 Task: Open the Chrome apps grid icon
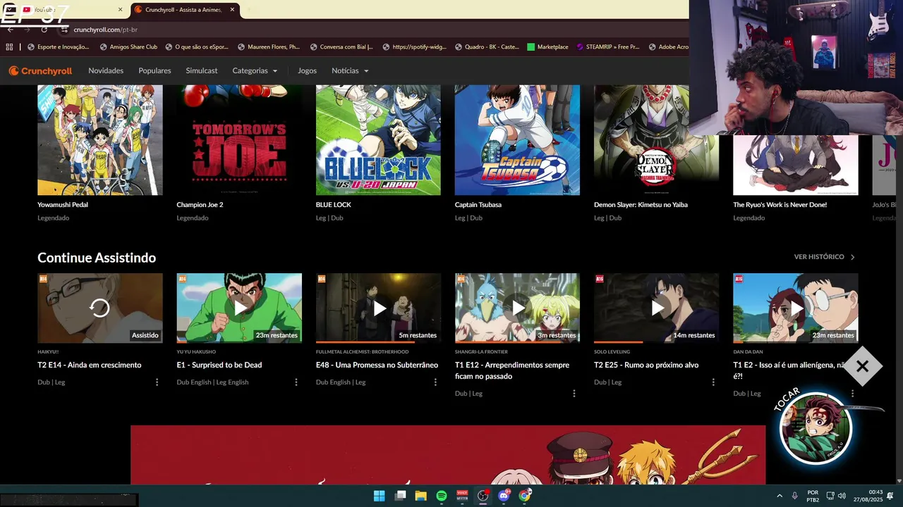pos(9,47)
